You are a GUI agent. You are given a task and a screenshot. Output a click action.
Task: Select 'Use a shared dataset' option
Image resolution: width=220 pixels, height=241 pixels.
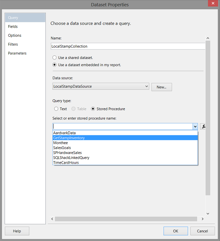pos(54,58)
